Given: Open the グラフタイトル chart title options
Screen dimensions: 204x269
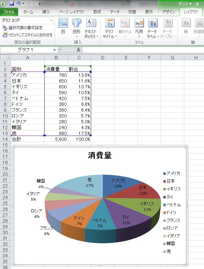Looking at the screenshot, I should pyautogui.click(x=110, y=28).
